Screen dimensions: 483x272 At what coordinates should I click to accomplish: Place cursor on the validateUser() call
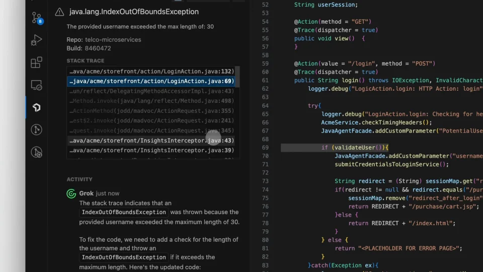358,148
